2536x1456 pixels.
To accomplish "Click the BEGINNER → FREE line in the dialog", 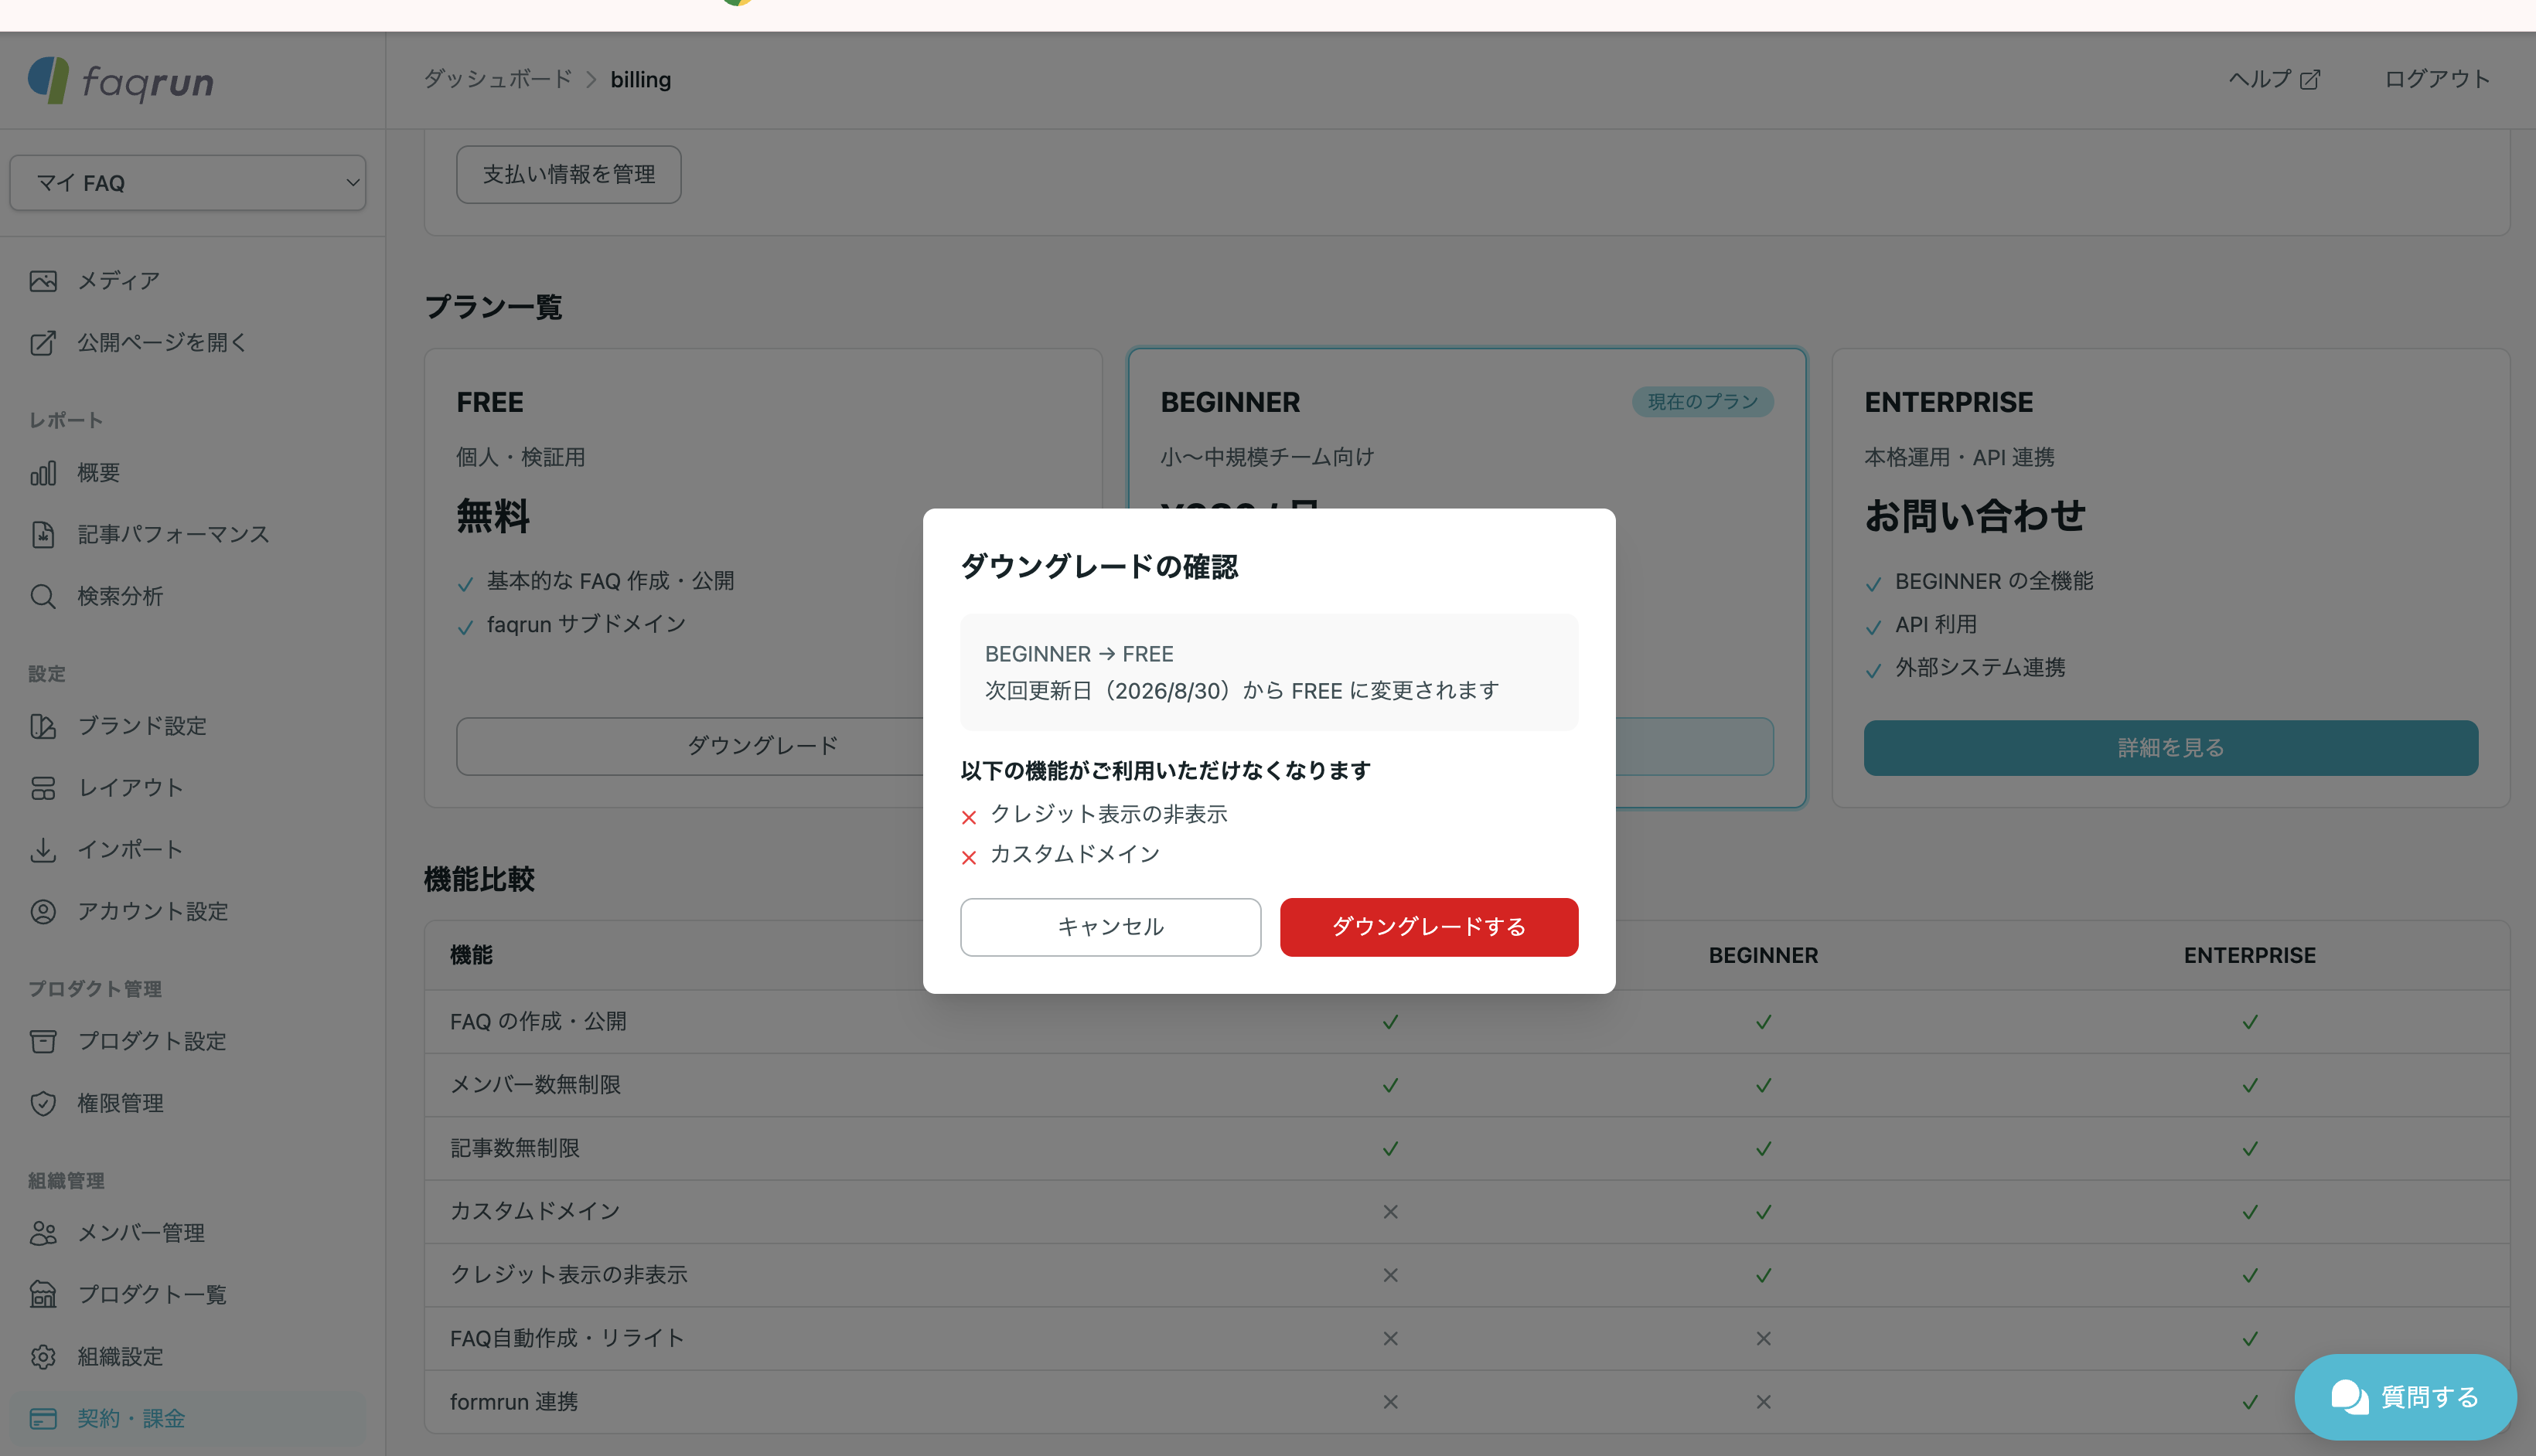I will [1079, 654].
